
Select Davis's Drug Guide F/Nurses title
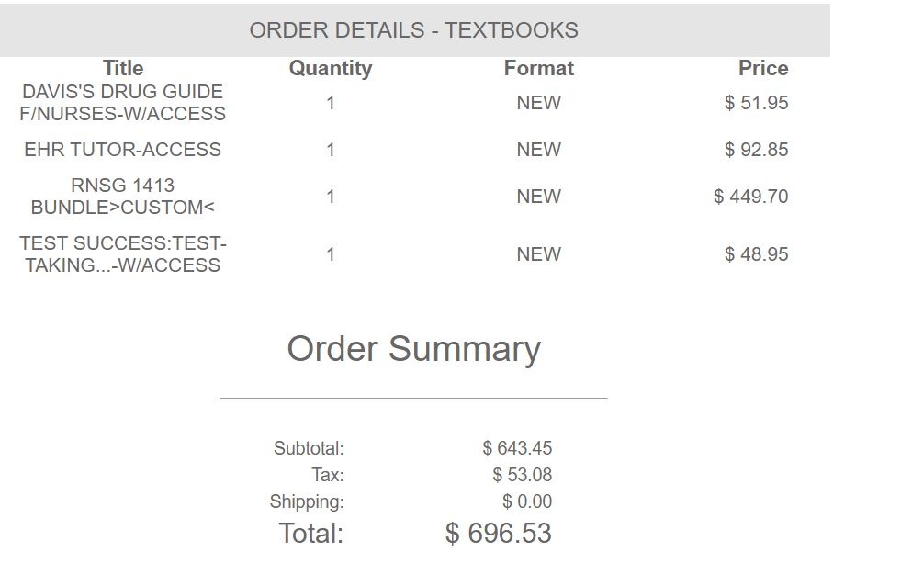123,102
